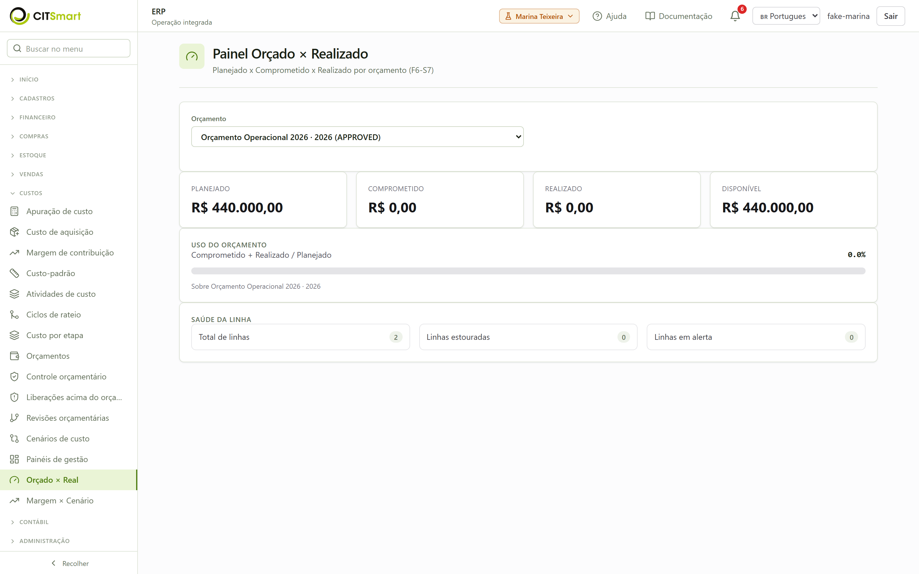Click the Orçamentos wallet icon
The width and height of the screenshot is (919, 574).
pyautogui.click(x=14, y=356)
